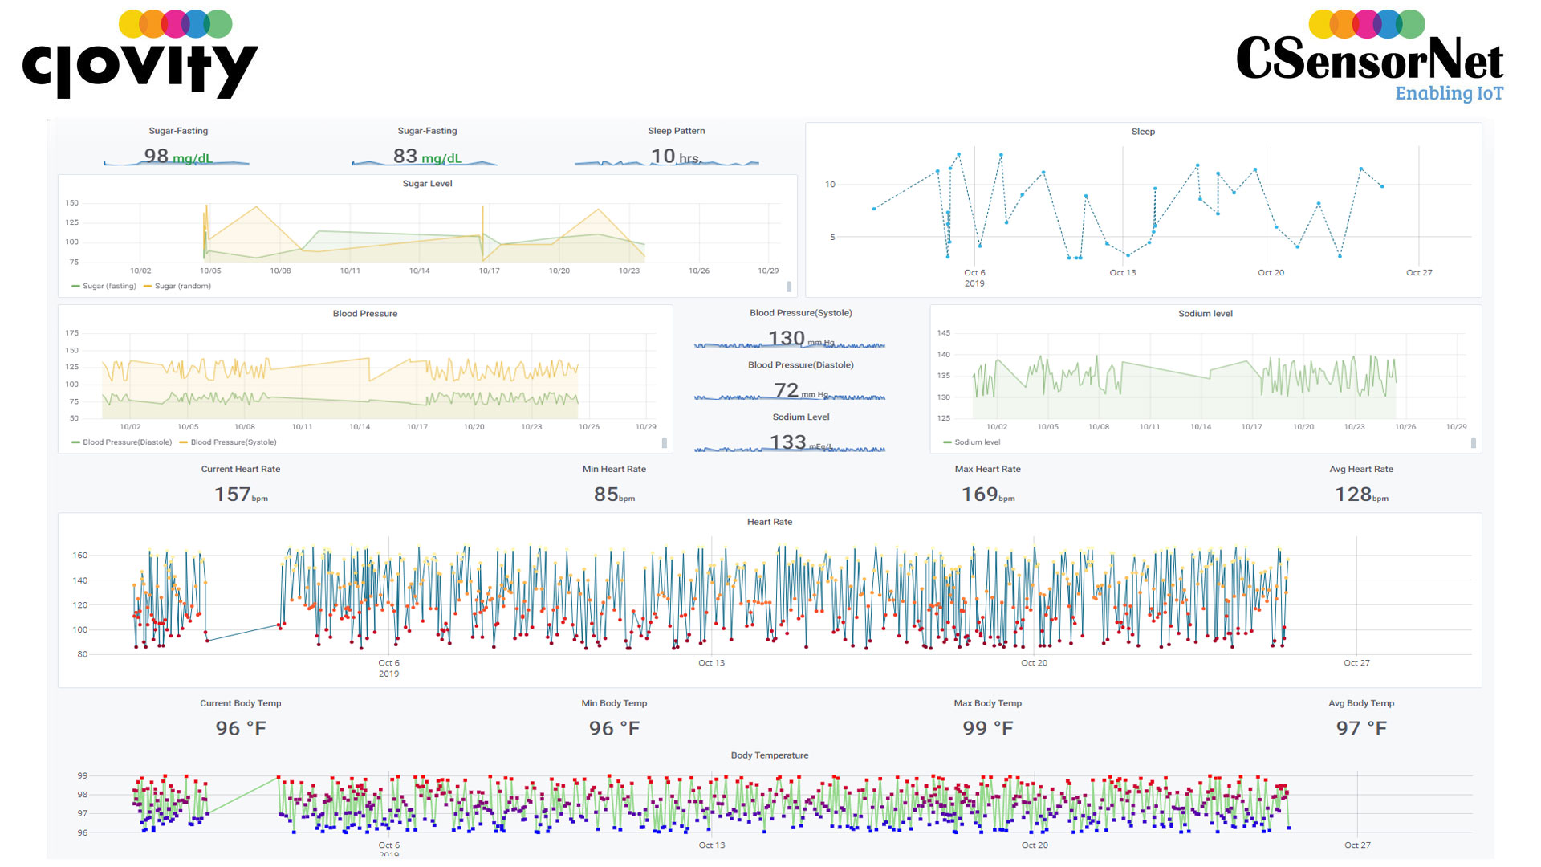Click the 85 bpm minimum value
The image size is (1541, 867).
click(x=614, y=495)
